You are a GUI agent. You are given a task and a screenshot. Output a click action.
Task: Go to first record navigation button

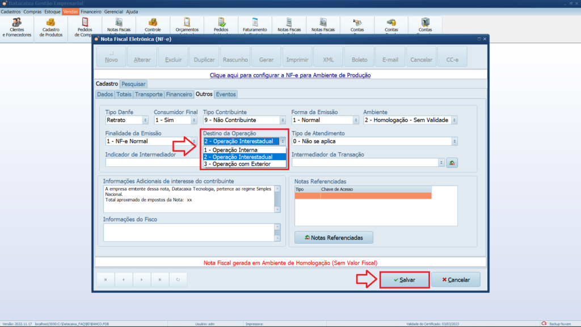click(105, 279)
